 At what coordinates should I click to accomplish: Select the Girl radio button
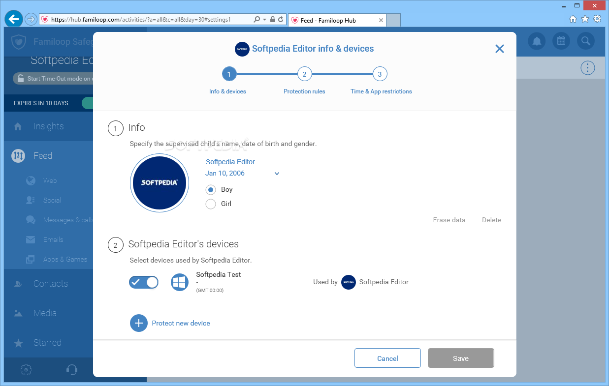coord(211,204)
